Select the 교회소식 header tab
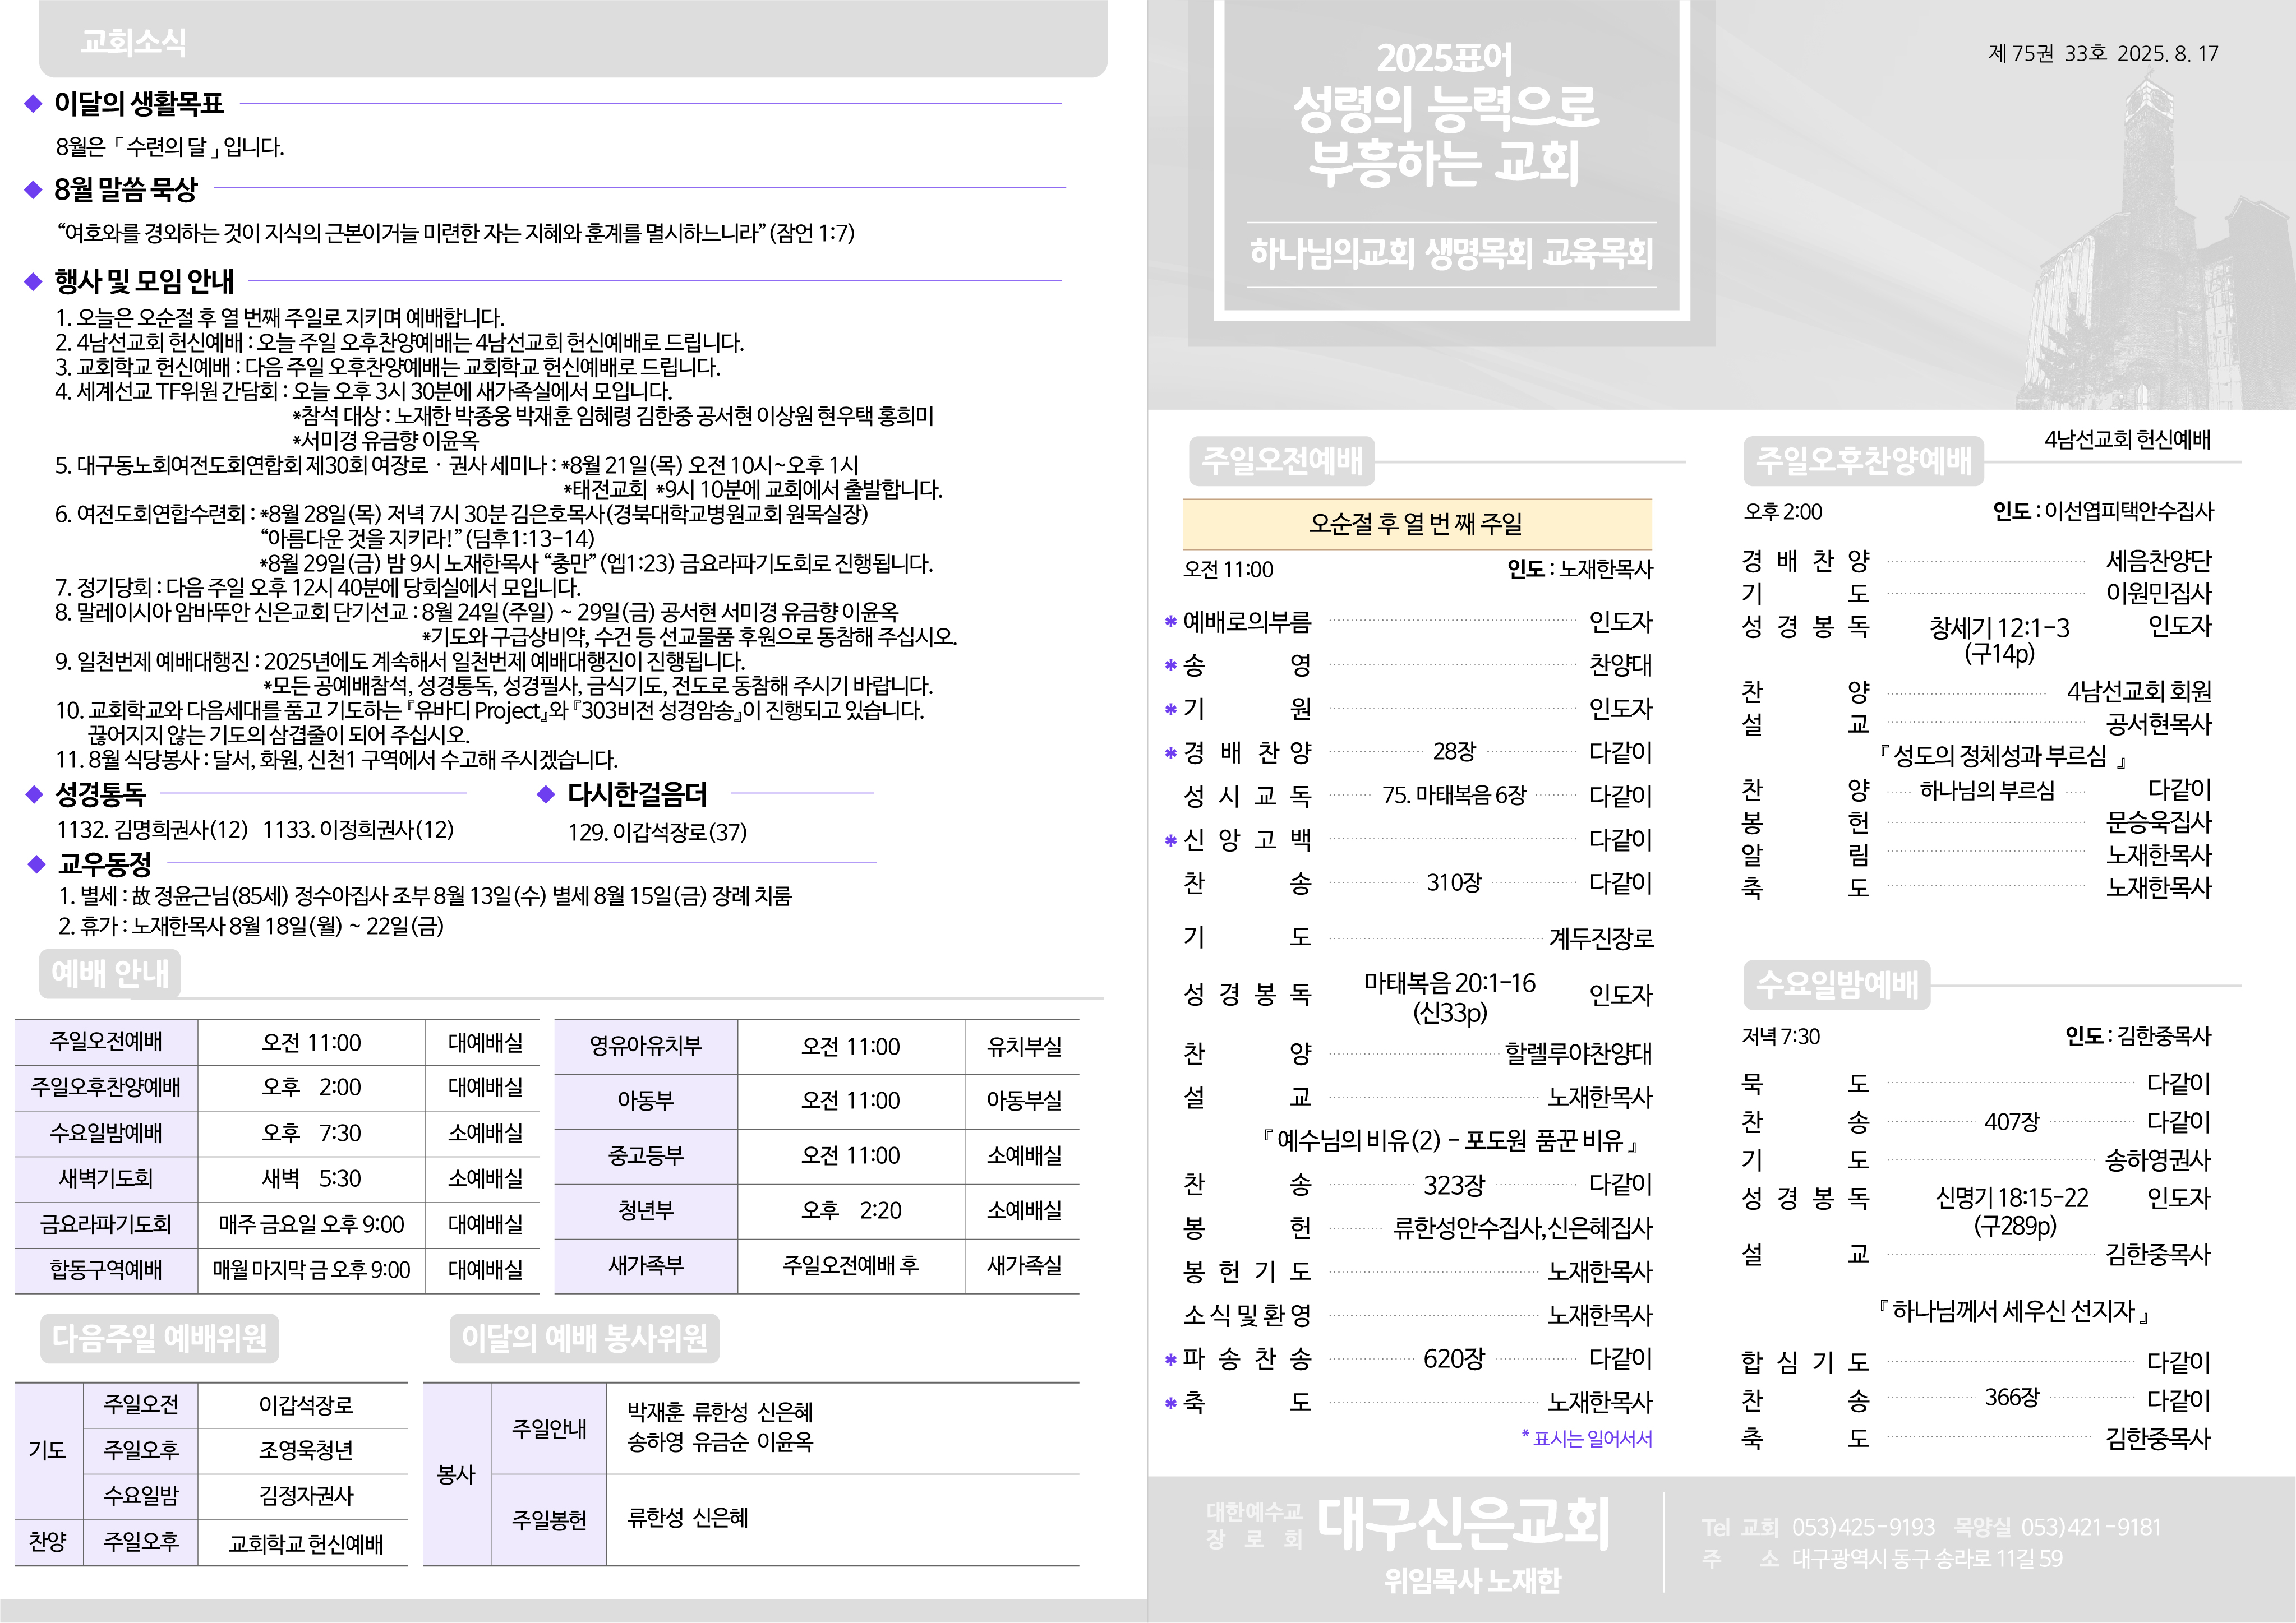The height and width of the screenshot is (1623, 2296). pos(134,42)
